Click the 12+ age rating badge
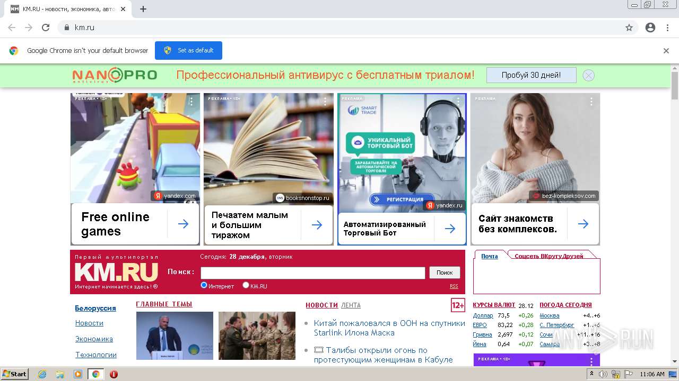 coord(458,305)
